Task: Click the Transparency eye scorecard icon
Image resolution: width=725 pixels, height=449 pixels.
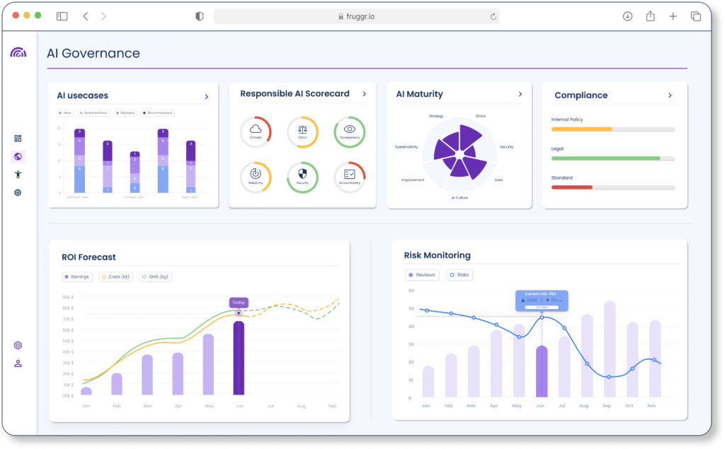Action: pos(349,132)
